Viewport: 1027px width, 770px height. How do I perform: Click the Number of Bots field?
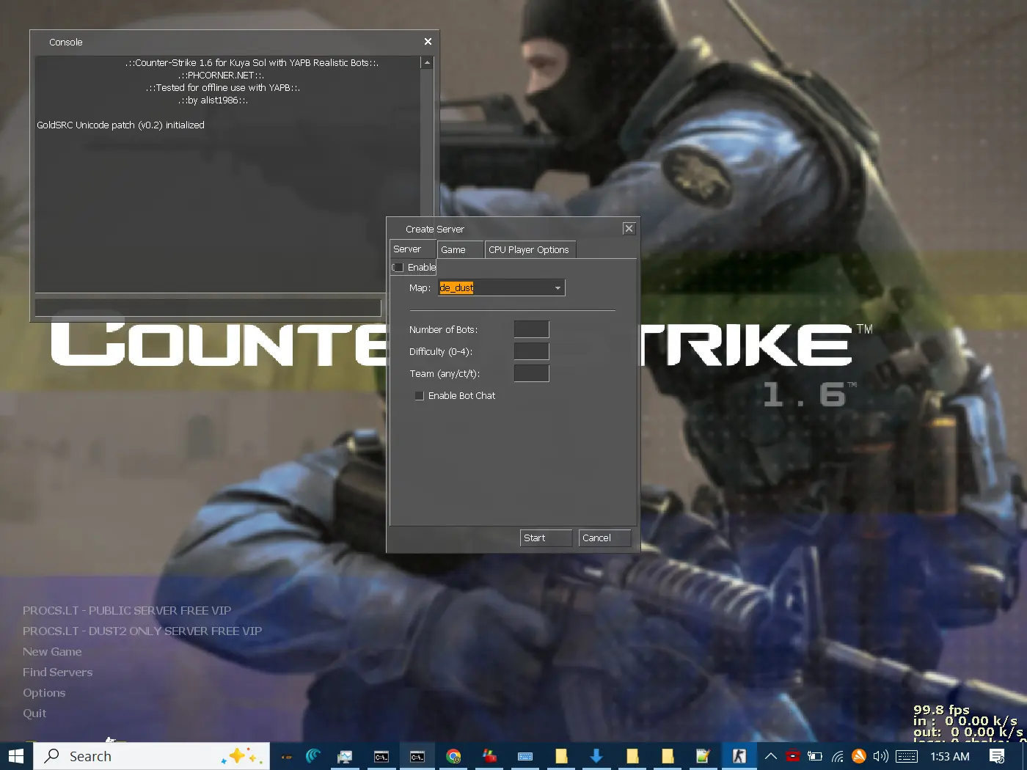pyautogui.click(x=532, y=330)
